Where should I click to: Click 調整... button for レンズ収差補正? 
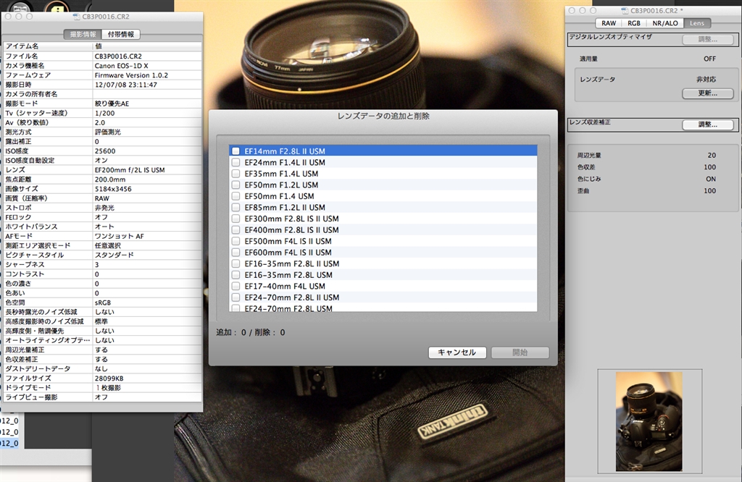(x=702, y=124)
